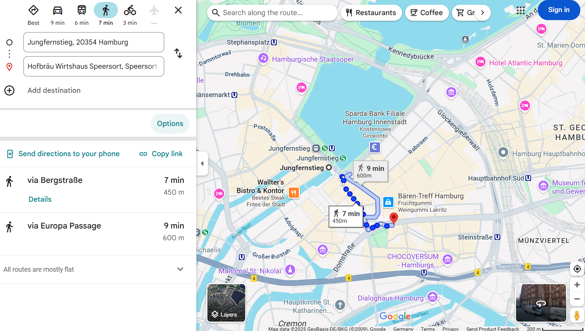Filter by Restaurants along route
This screenshot has width=585, height=331.
[371, 13]
